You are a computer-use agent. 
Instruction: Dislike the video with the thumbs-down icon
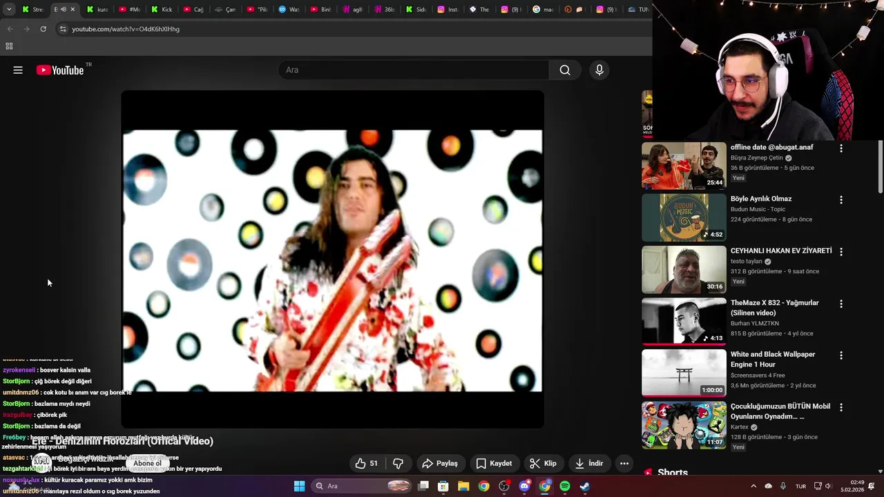(398, 463)
